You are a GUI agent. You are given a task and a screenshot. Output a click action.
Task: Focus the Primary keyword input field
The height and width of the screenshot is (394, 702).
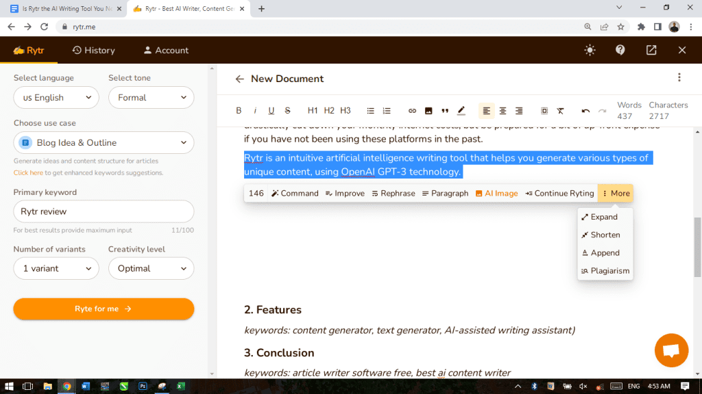coord(104,211)
